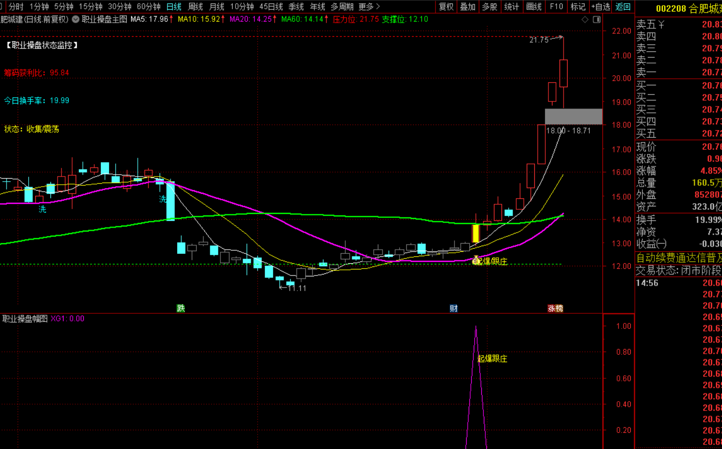Toggle the panel layout icon beside the diamond
Screen dimensions: 722x449
[x=596, y=19]
